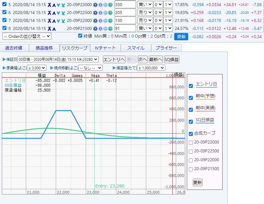Click 更新 button in legend panel
The image size is (264, 204).
[197, 182]
